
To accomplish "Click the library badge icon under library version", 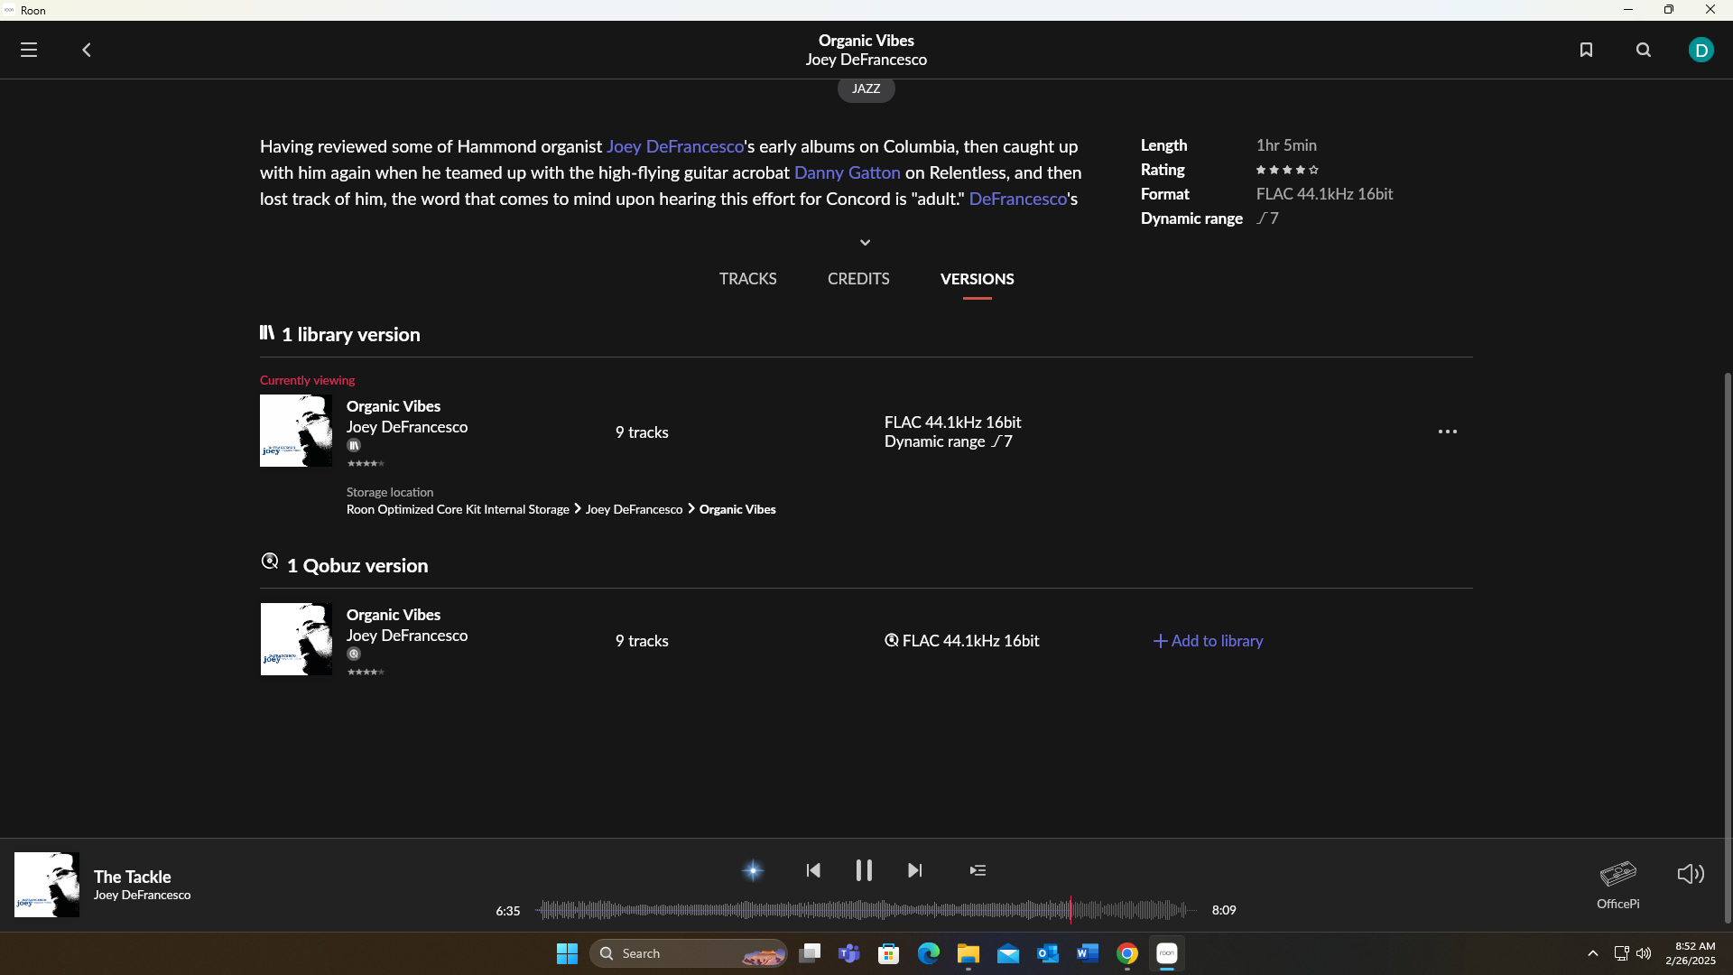I will 354,445.
